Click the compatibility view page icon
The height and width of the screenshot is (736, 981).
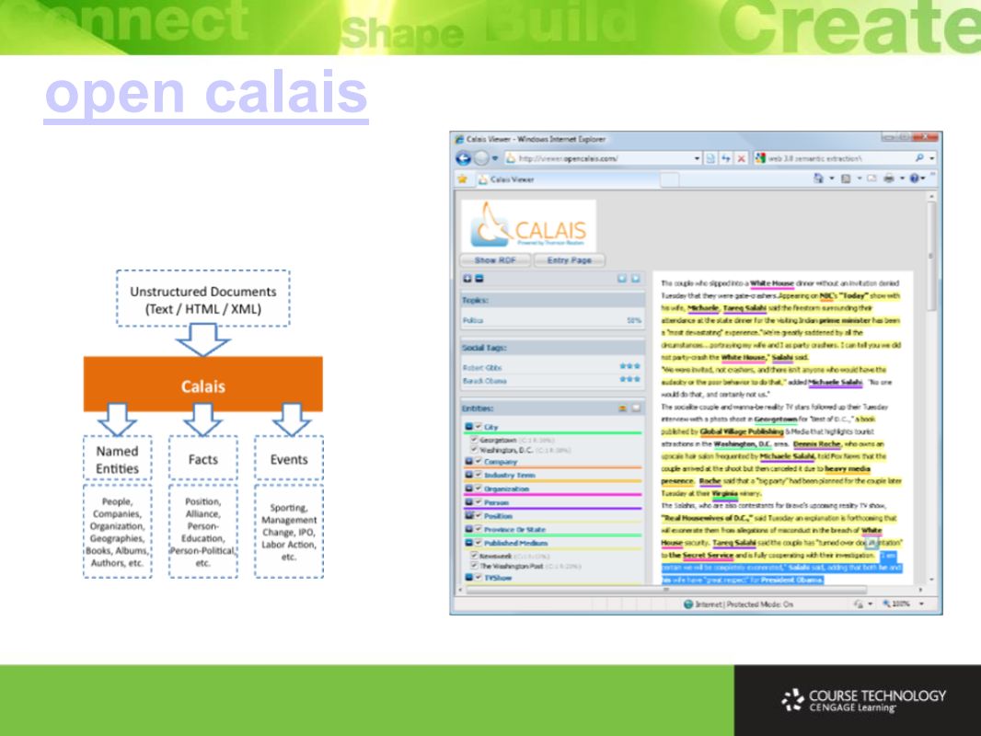[710, 158]
